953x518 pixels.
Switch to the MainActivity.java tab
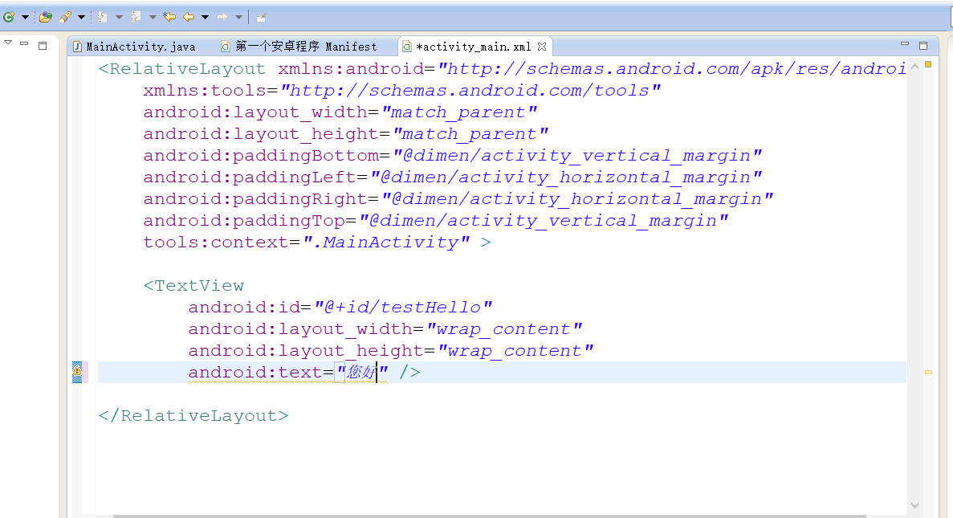[134, 47]
